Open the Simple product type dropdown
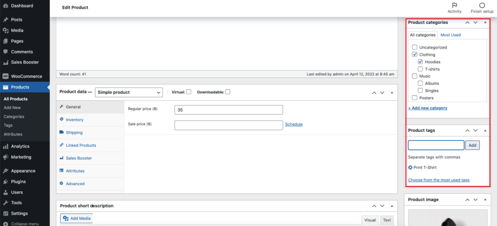This screenshot has width=497, height=226. pyautogui.click(x=129, y=92)
